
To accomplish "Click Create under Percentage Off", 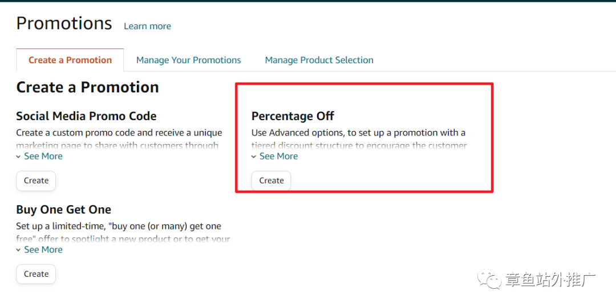I will (x=271, y=181).
